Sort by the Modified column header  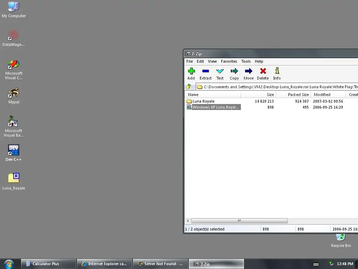click(x=328, y=95)
